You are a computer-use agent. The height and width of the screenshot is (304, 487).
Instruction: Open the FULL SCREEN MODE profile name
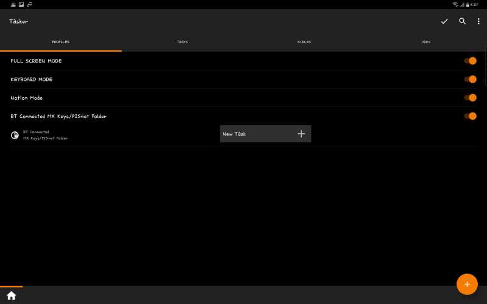[36, 61]
